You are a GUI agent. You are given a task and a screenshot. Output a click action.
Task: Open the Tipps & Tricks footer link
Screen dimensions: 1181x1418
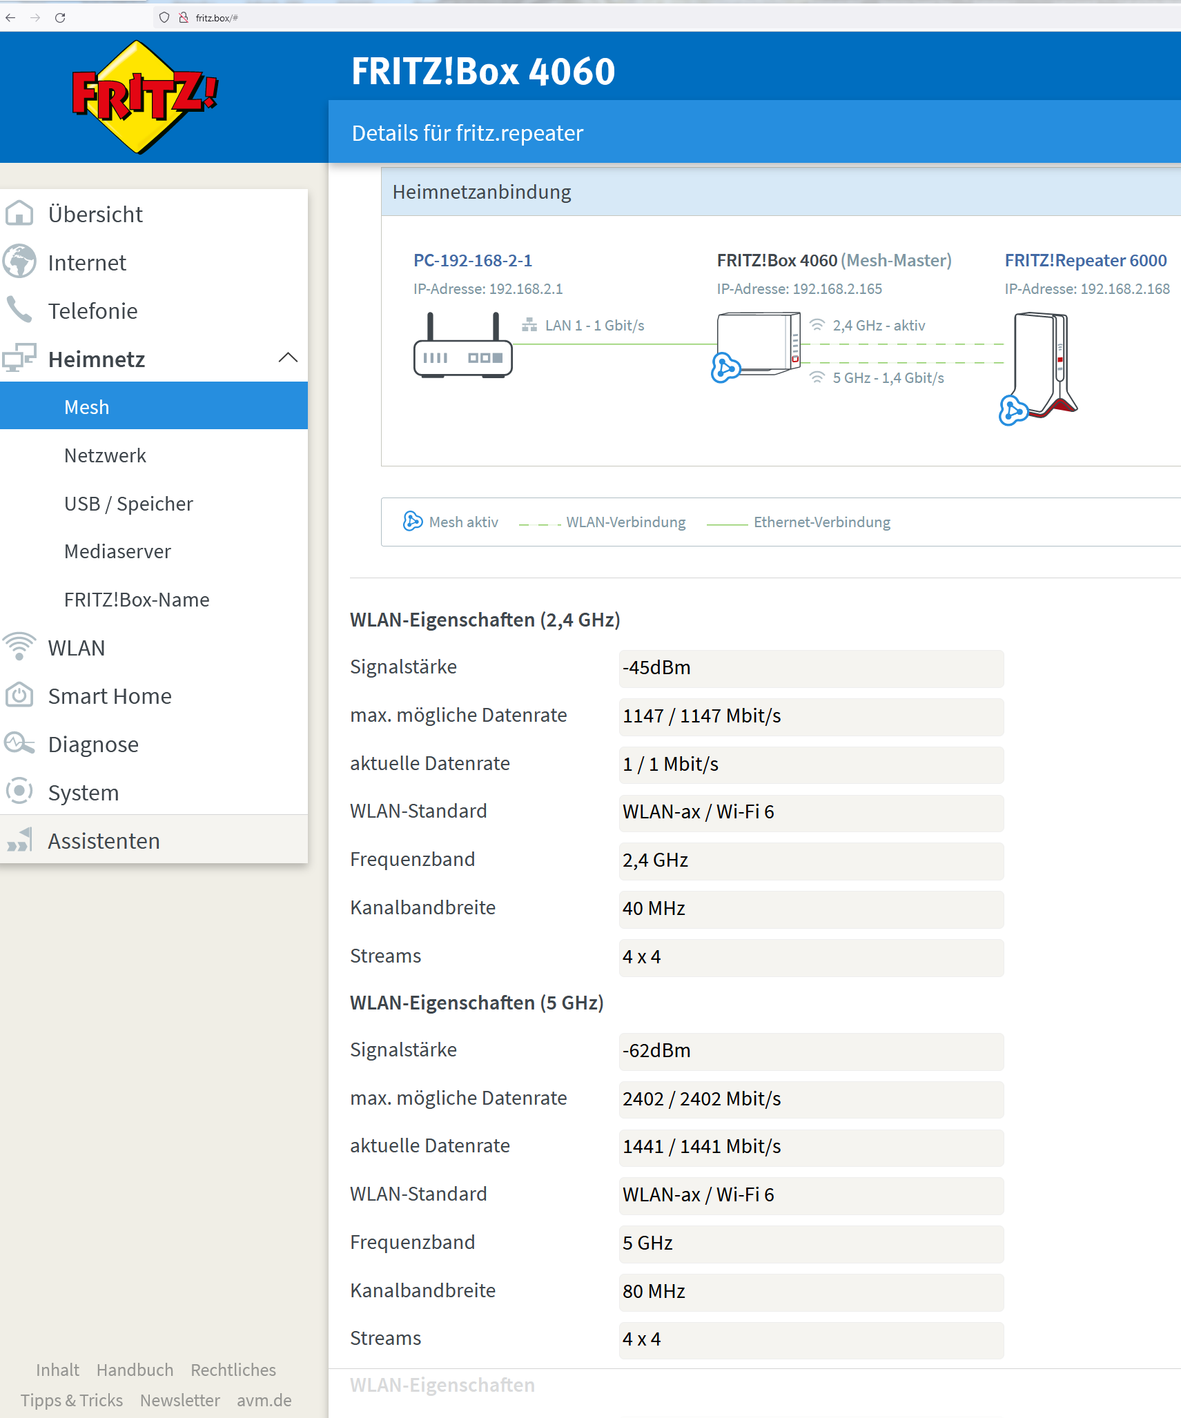pos(72,1400)
